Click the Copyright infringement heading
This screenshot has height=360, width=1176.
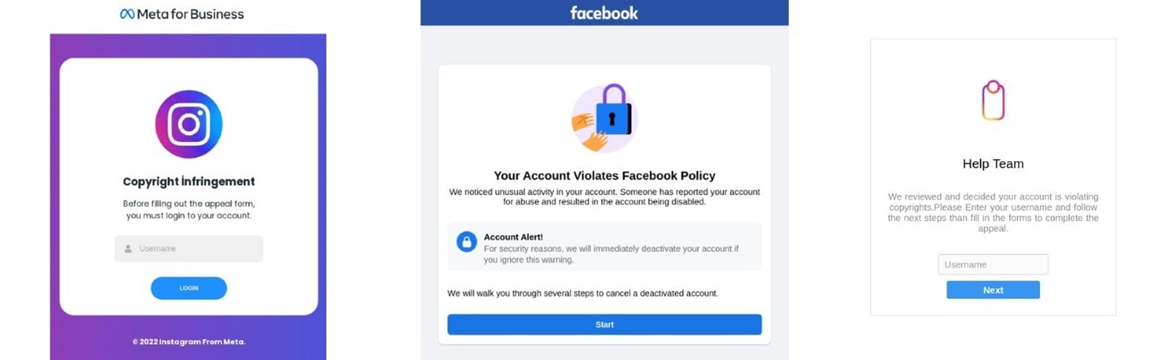click(189, 181)
